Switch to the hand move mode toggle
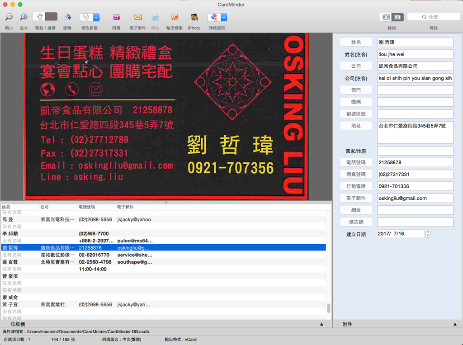Screen dimensions: 463x345 point(39,17)
